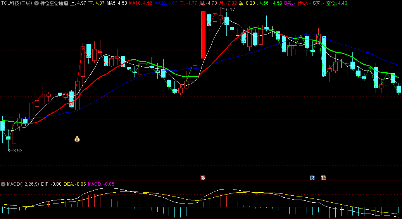Screen dimensions: 402x219
Task: Click the 下: 4.37 value
Action: coord(97,3)
